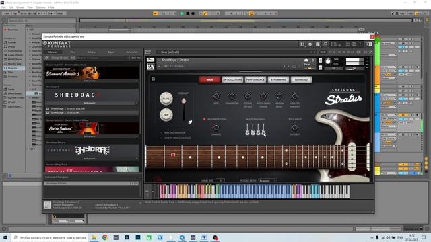Screen dimensions: 431x242
Task: Click the Find by library name field
Action: [x=103, y=58]
